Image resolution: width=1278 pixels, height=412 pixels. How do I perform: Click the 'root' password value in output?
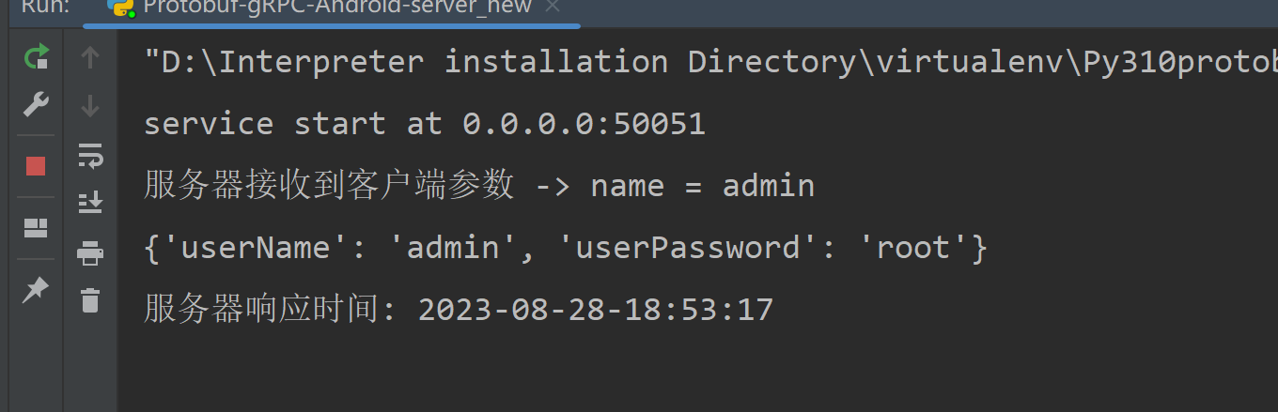click(913, 248)
